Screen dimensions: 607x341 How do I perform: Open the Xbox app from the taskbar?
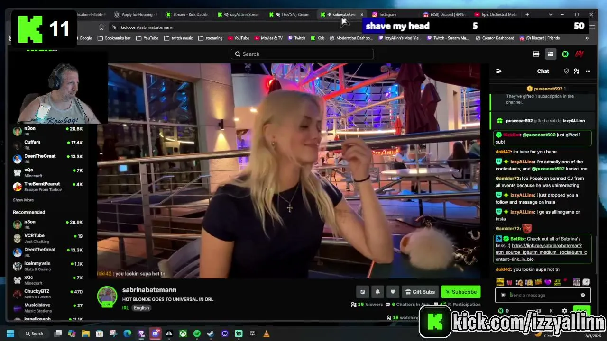pos(183,333)
